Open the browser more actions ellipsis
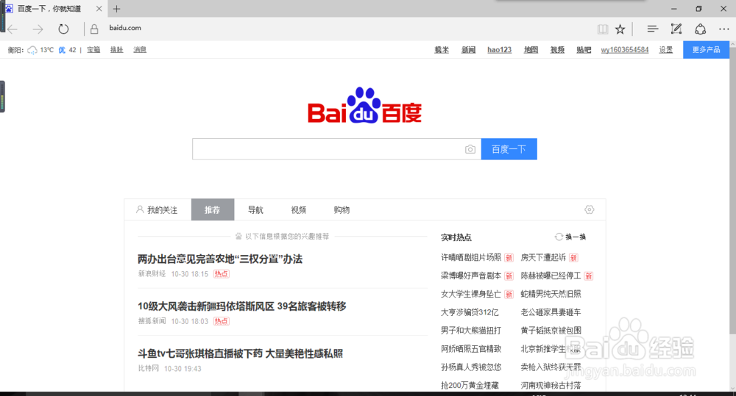Image resolution: width=736 pixels, height=396 pixels. click(x=724, y=29)
